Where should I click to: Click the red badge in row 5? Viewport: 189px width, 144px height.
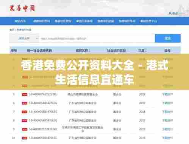pos(25,94)
